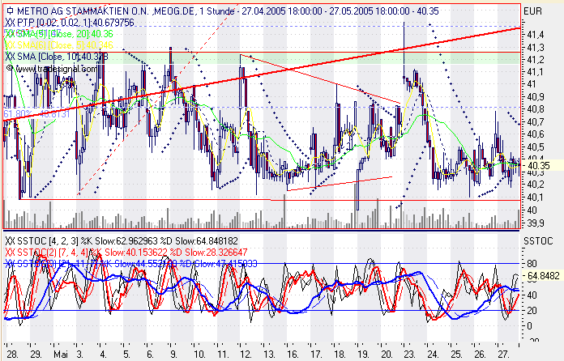Click the 41 price axis value
564x361 pixels.
[x=532, y=84]
